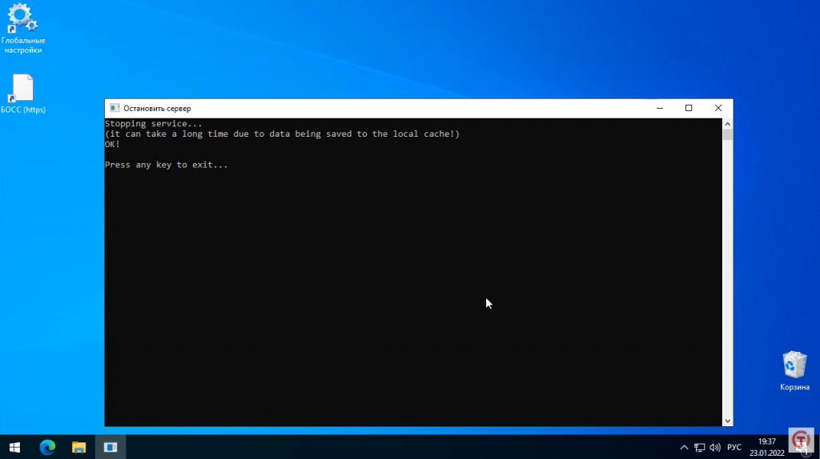Open the Windows Start menu
Viewport: 820px width, 459px height.
[14, 448]
